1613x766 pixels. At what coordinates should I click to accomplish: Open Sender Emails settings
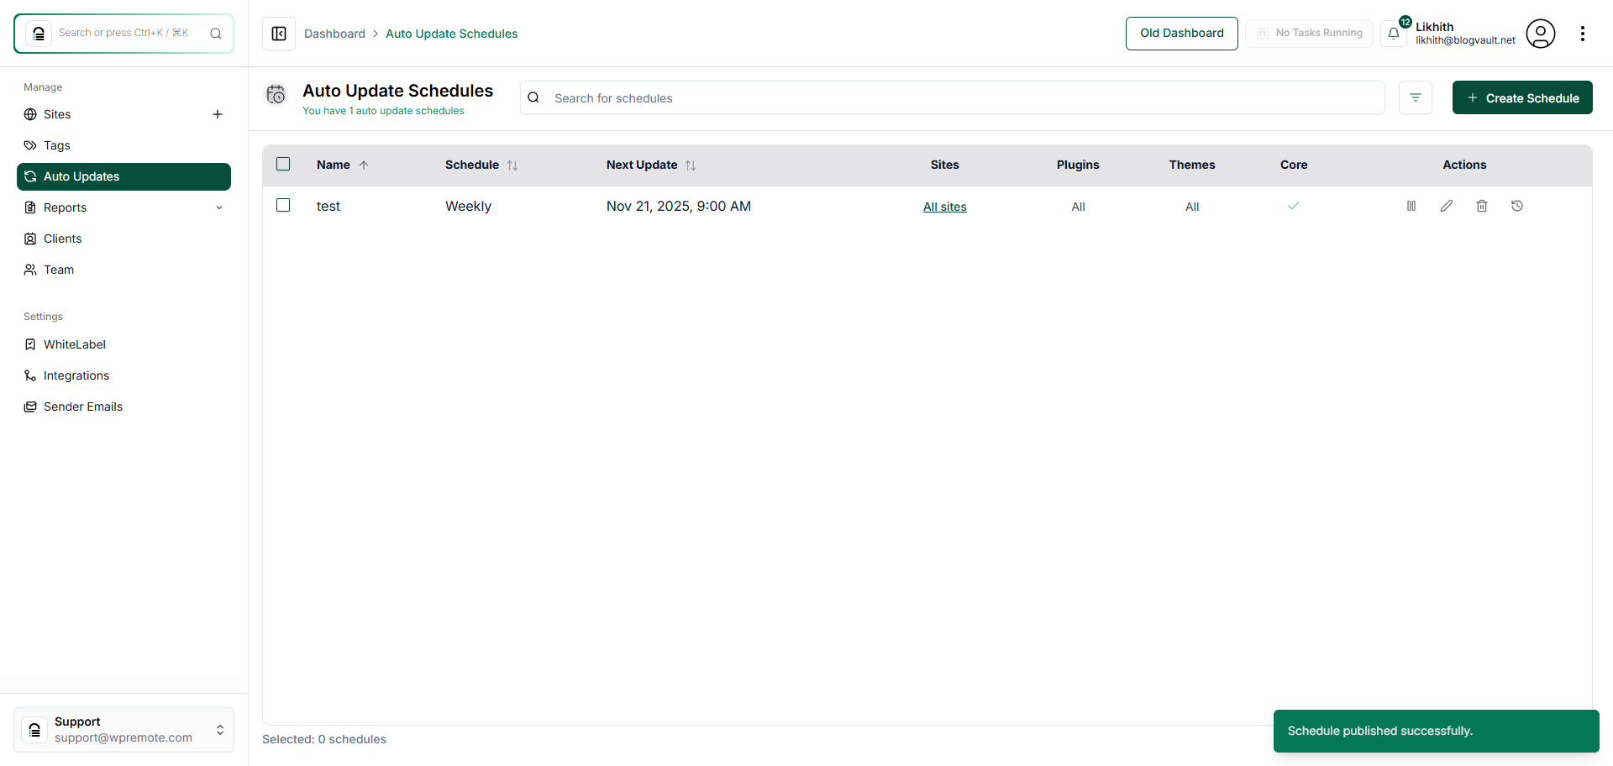(123, 407)
